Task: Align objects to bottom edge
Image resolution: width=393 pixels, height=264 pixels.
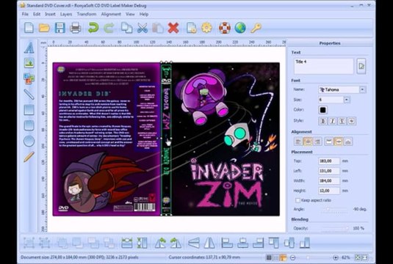Action: [305, 243]
